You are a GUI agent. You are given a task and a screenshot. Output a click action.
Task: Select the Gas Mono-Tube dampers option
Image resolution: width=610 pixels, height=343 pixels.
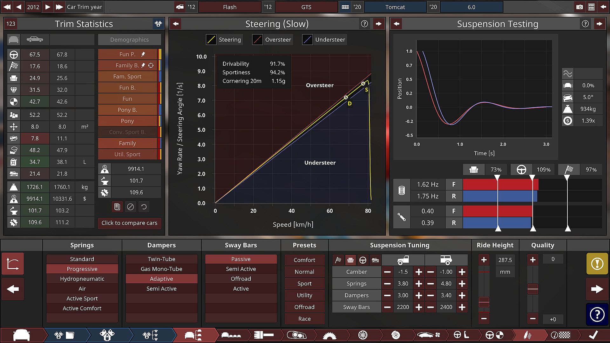click(161, 269)
